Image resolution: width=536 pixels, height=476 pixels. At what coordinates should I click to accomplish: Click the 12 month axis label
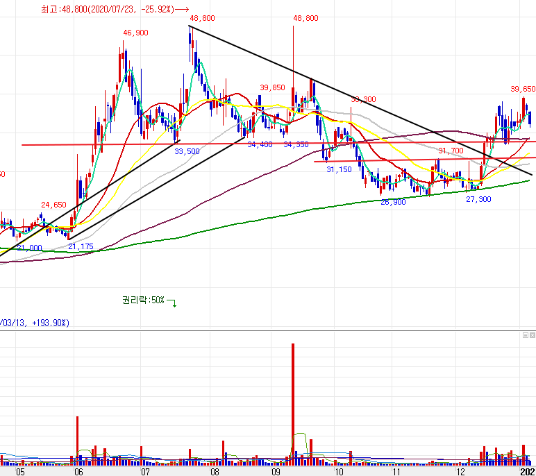click(460, 472)
